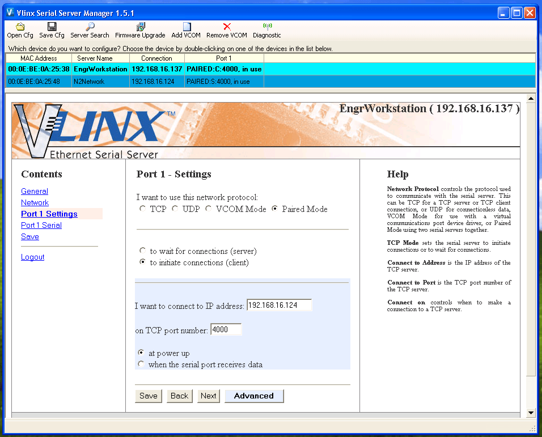
Task: Open General link in Contents
Action: click(35, 191)
